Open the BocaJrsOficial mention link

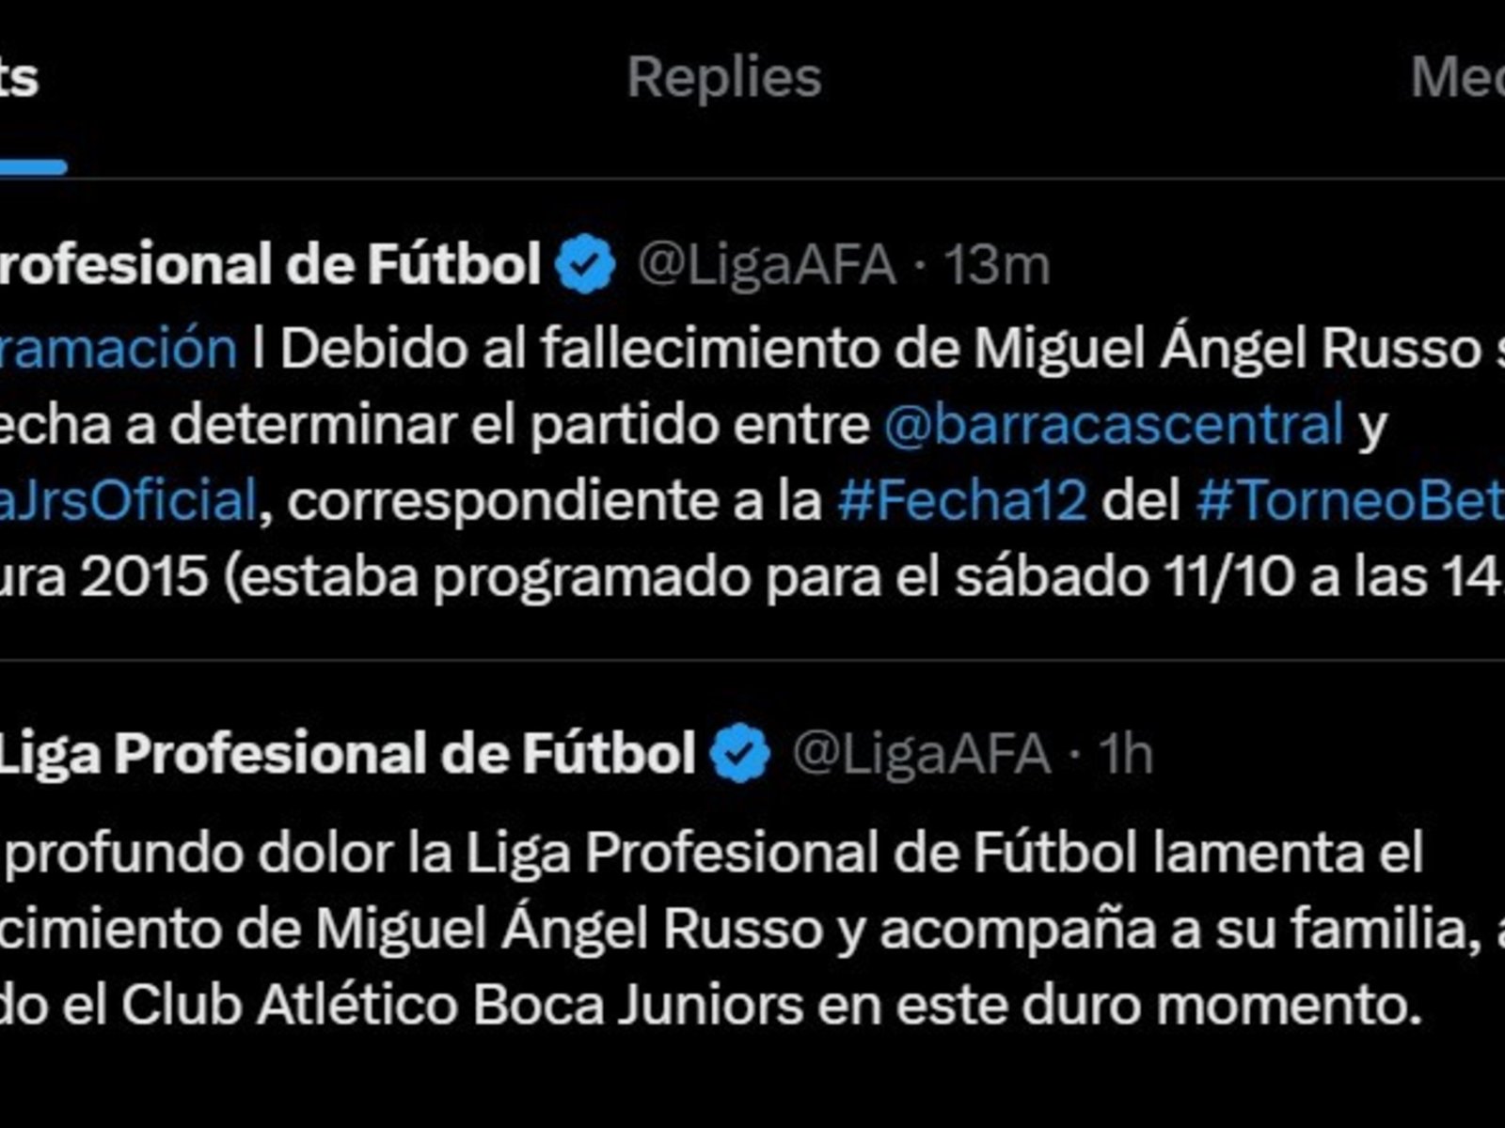(x=127, y=500)
